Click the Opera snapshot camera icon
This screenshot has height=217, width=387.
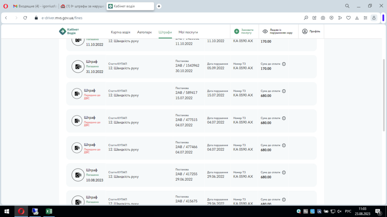[x=323, y=18]
